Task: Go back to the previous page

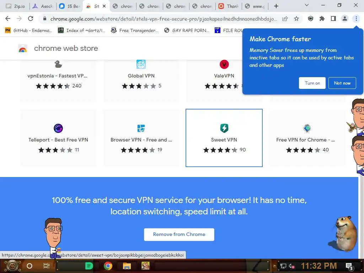Action: tap(8, 18)
